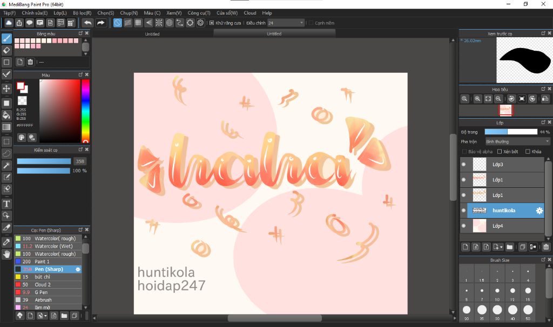Click the cloud save icon in toolbar

click(x=9, y=23)
